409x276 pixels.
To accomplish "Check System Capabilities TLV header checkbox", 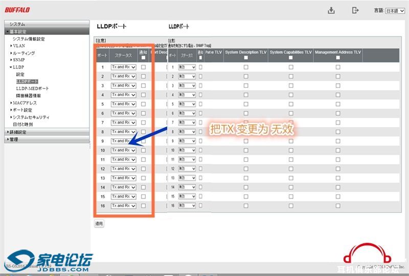I will click(291, 58).
